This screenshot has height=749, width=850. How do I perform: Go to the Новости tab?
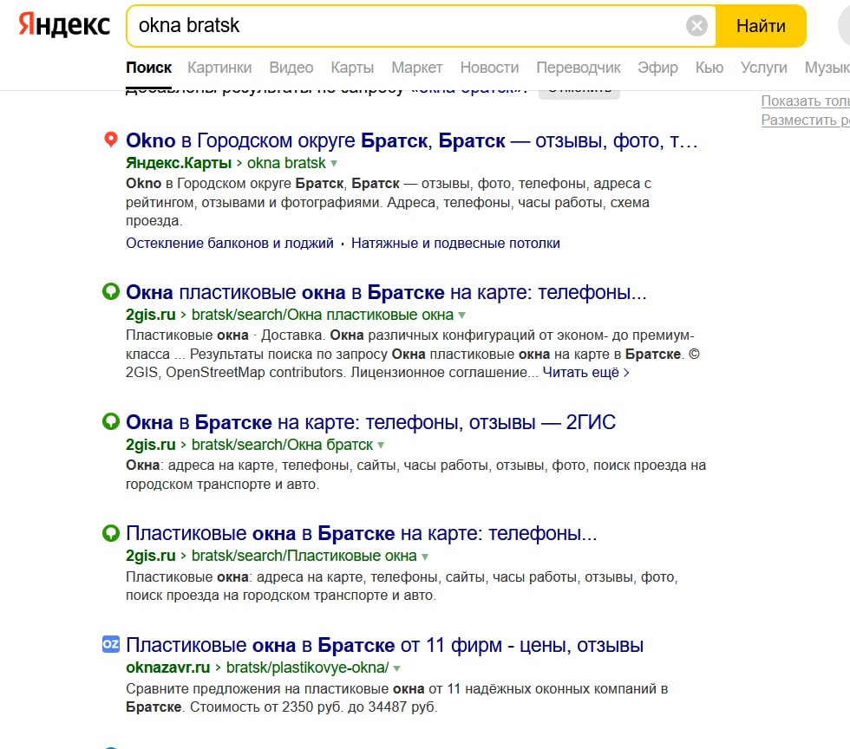coord(489,68)
